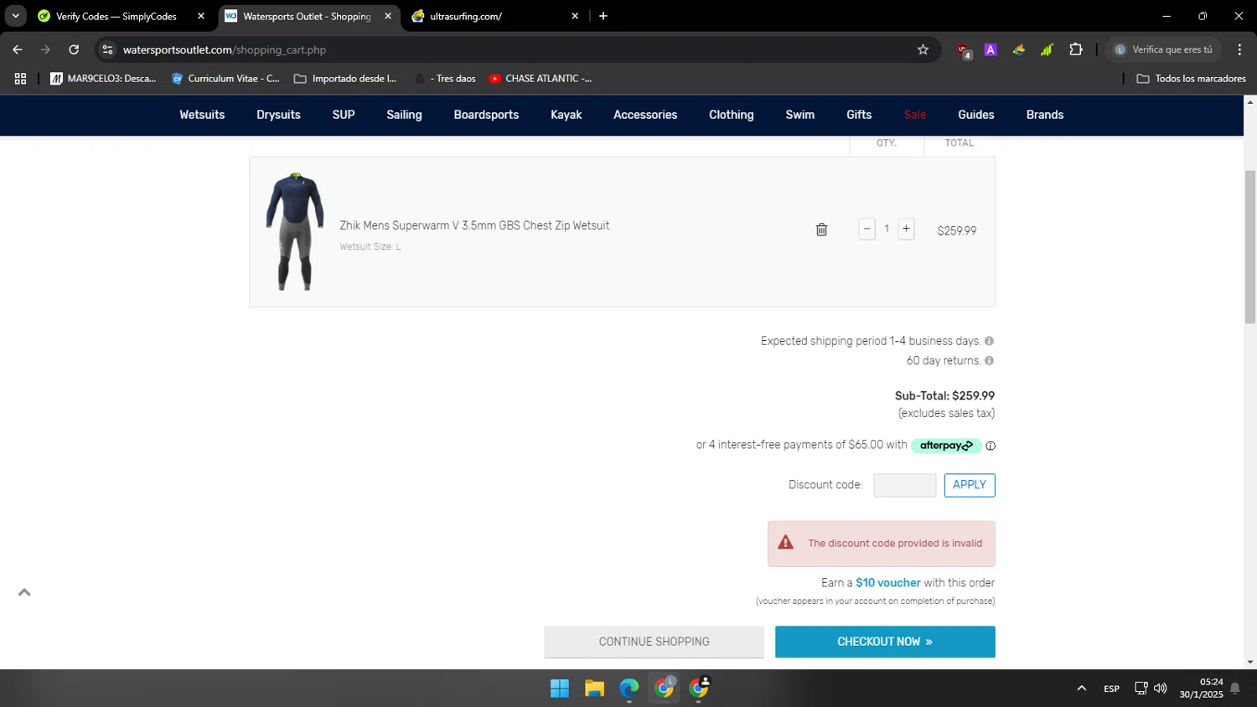
Task: Open Curriculum Vitae bookmark
Action: (225, 79)
